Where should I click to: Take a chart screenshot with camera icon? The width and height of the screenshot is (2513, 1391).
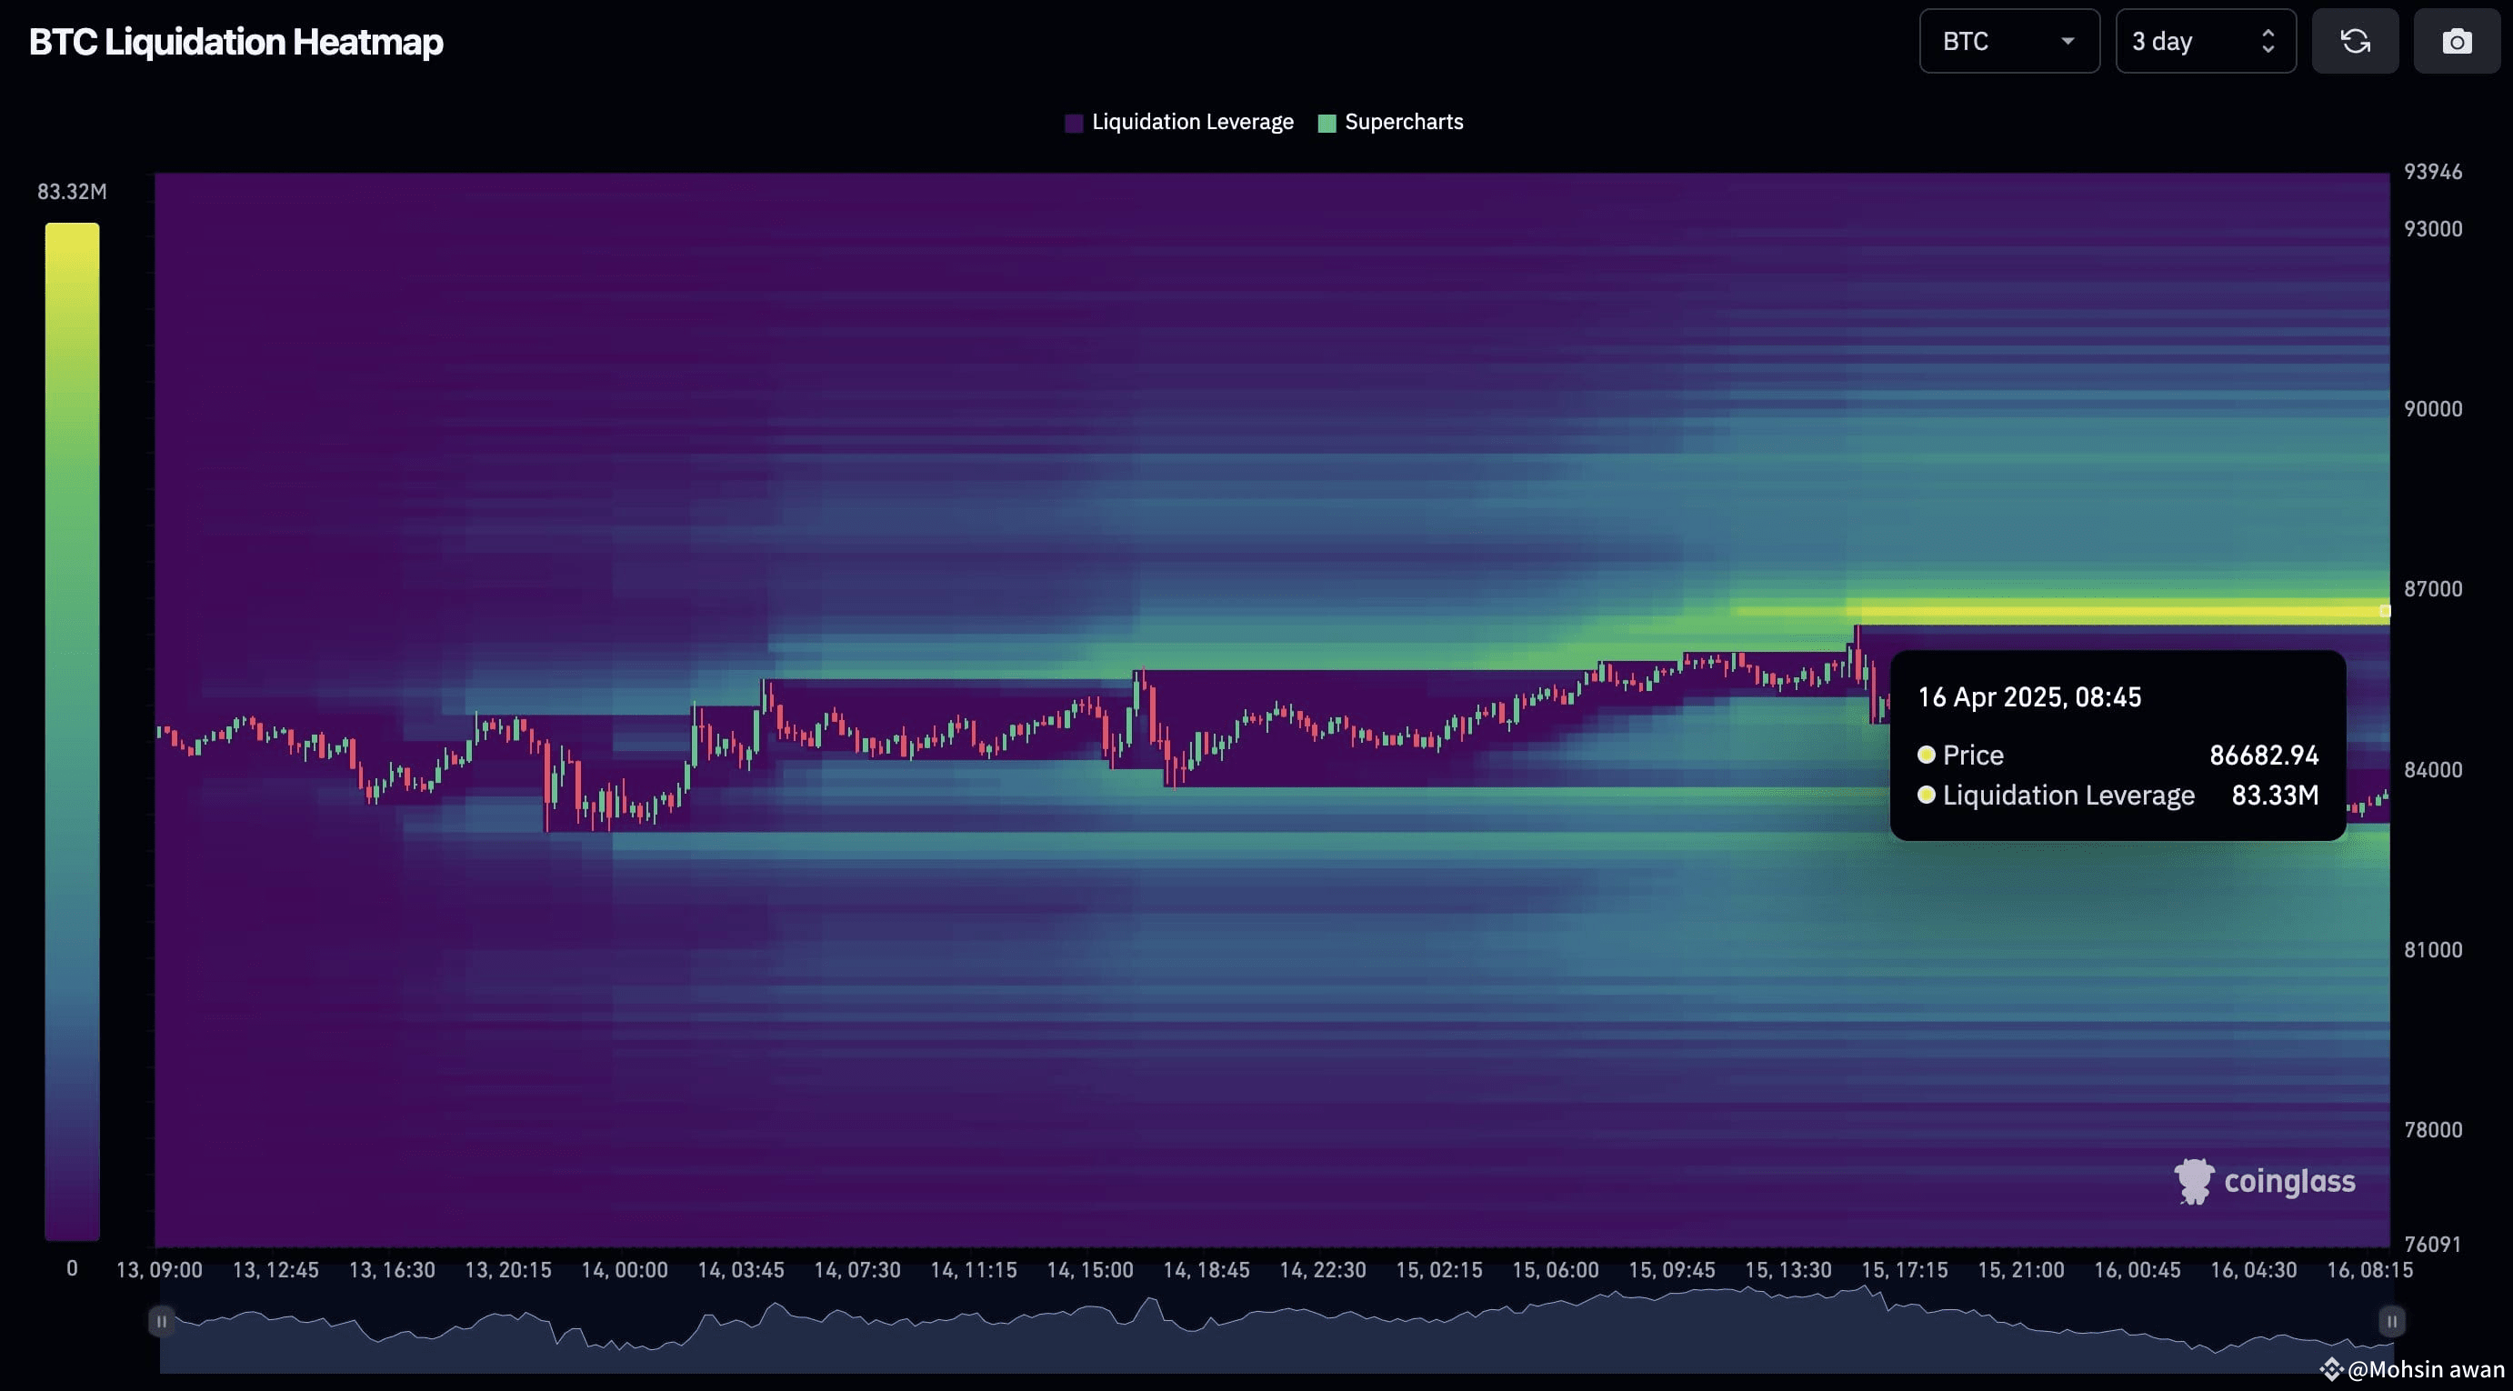2457,41
